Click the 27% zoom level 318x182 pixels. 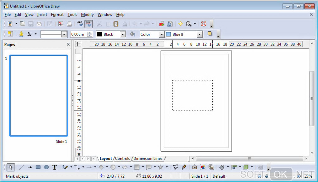[x=308, y=176]
